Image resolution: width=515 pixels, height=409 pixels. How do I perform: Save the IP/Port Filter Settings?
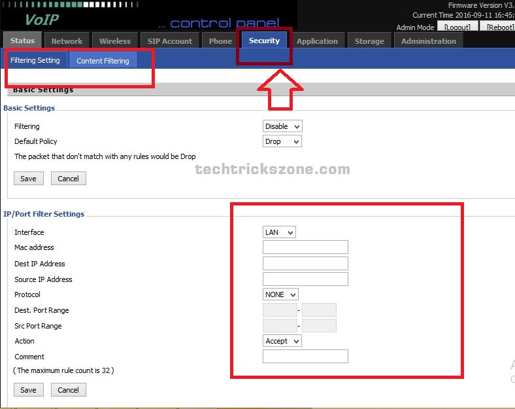click(x=29, y=390)
